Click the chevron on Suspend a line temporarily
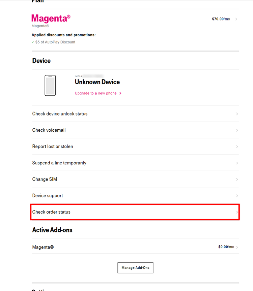 pos(237,163)
